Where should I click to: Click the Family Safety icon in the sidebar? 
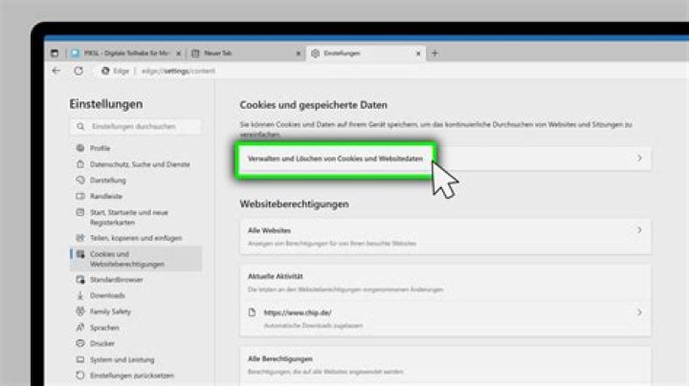click(x=78, y=311)
